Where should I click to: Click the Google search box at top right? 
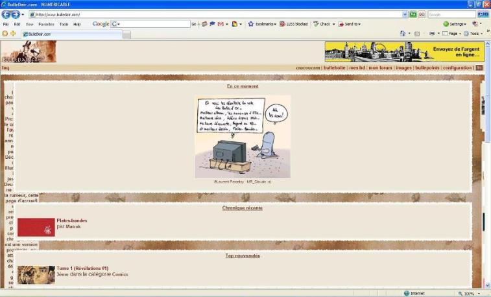[451, 14]
